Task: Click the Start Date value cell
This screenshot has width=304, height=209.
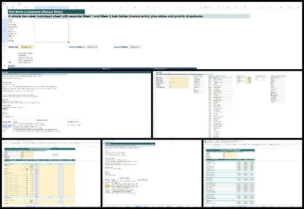Action: [x=27, y=47]
